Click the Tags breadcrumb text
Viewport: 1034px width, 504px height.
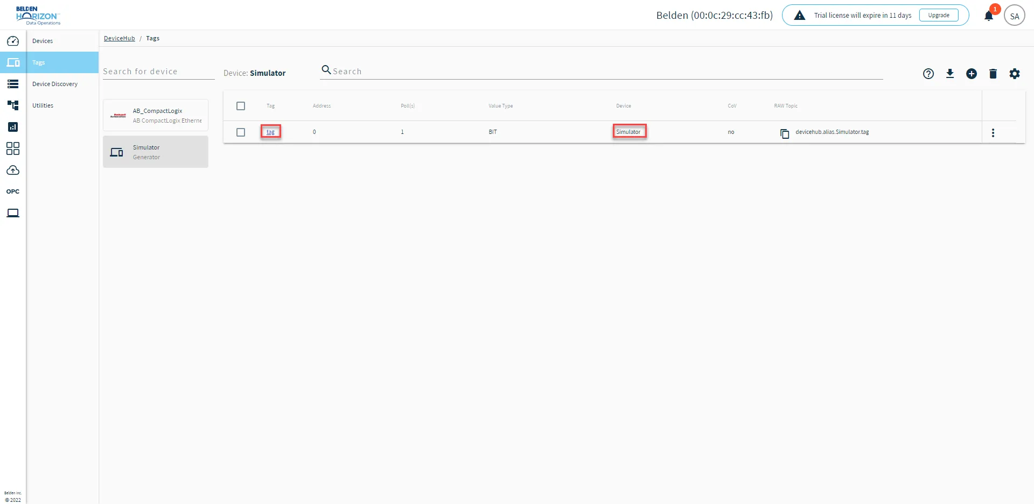pos(153,38)
